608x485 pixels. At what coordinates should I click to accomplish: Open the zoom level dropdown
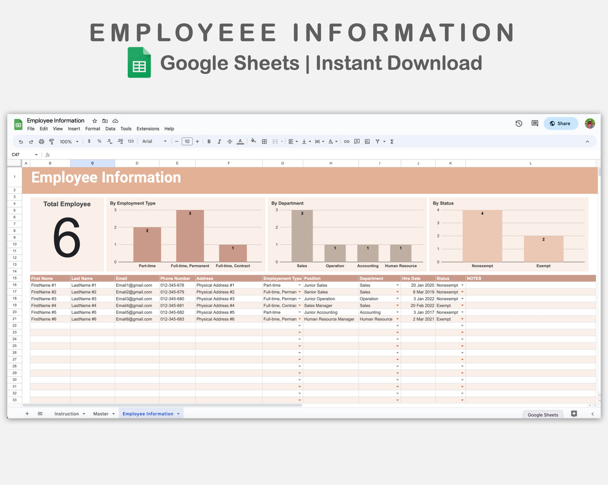[69, 141]
